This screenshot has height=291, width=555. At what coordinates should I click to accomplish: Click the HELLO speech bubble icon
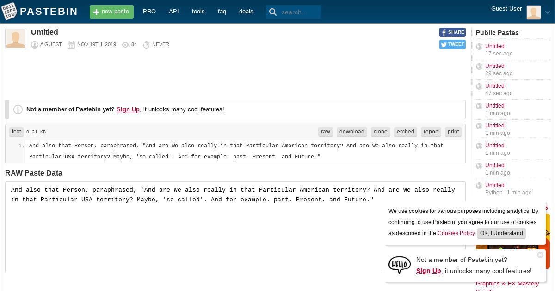400,265
